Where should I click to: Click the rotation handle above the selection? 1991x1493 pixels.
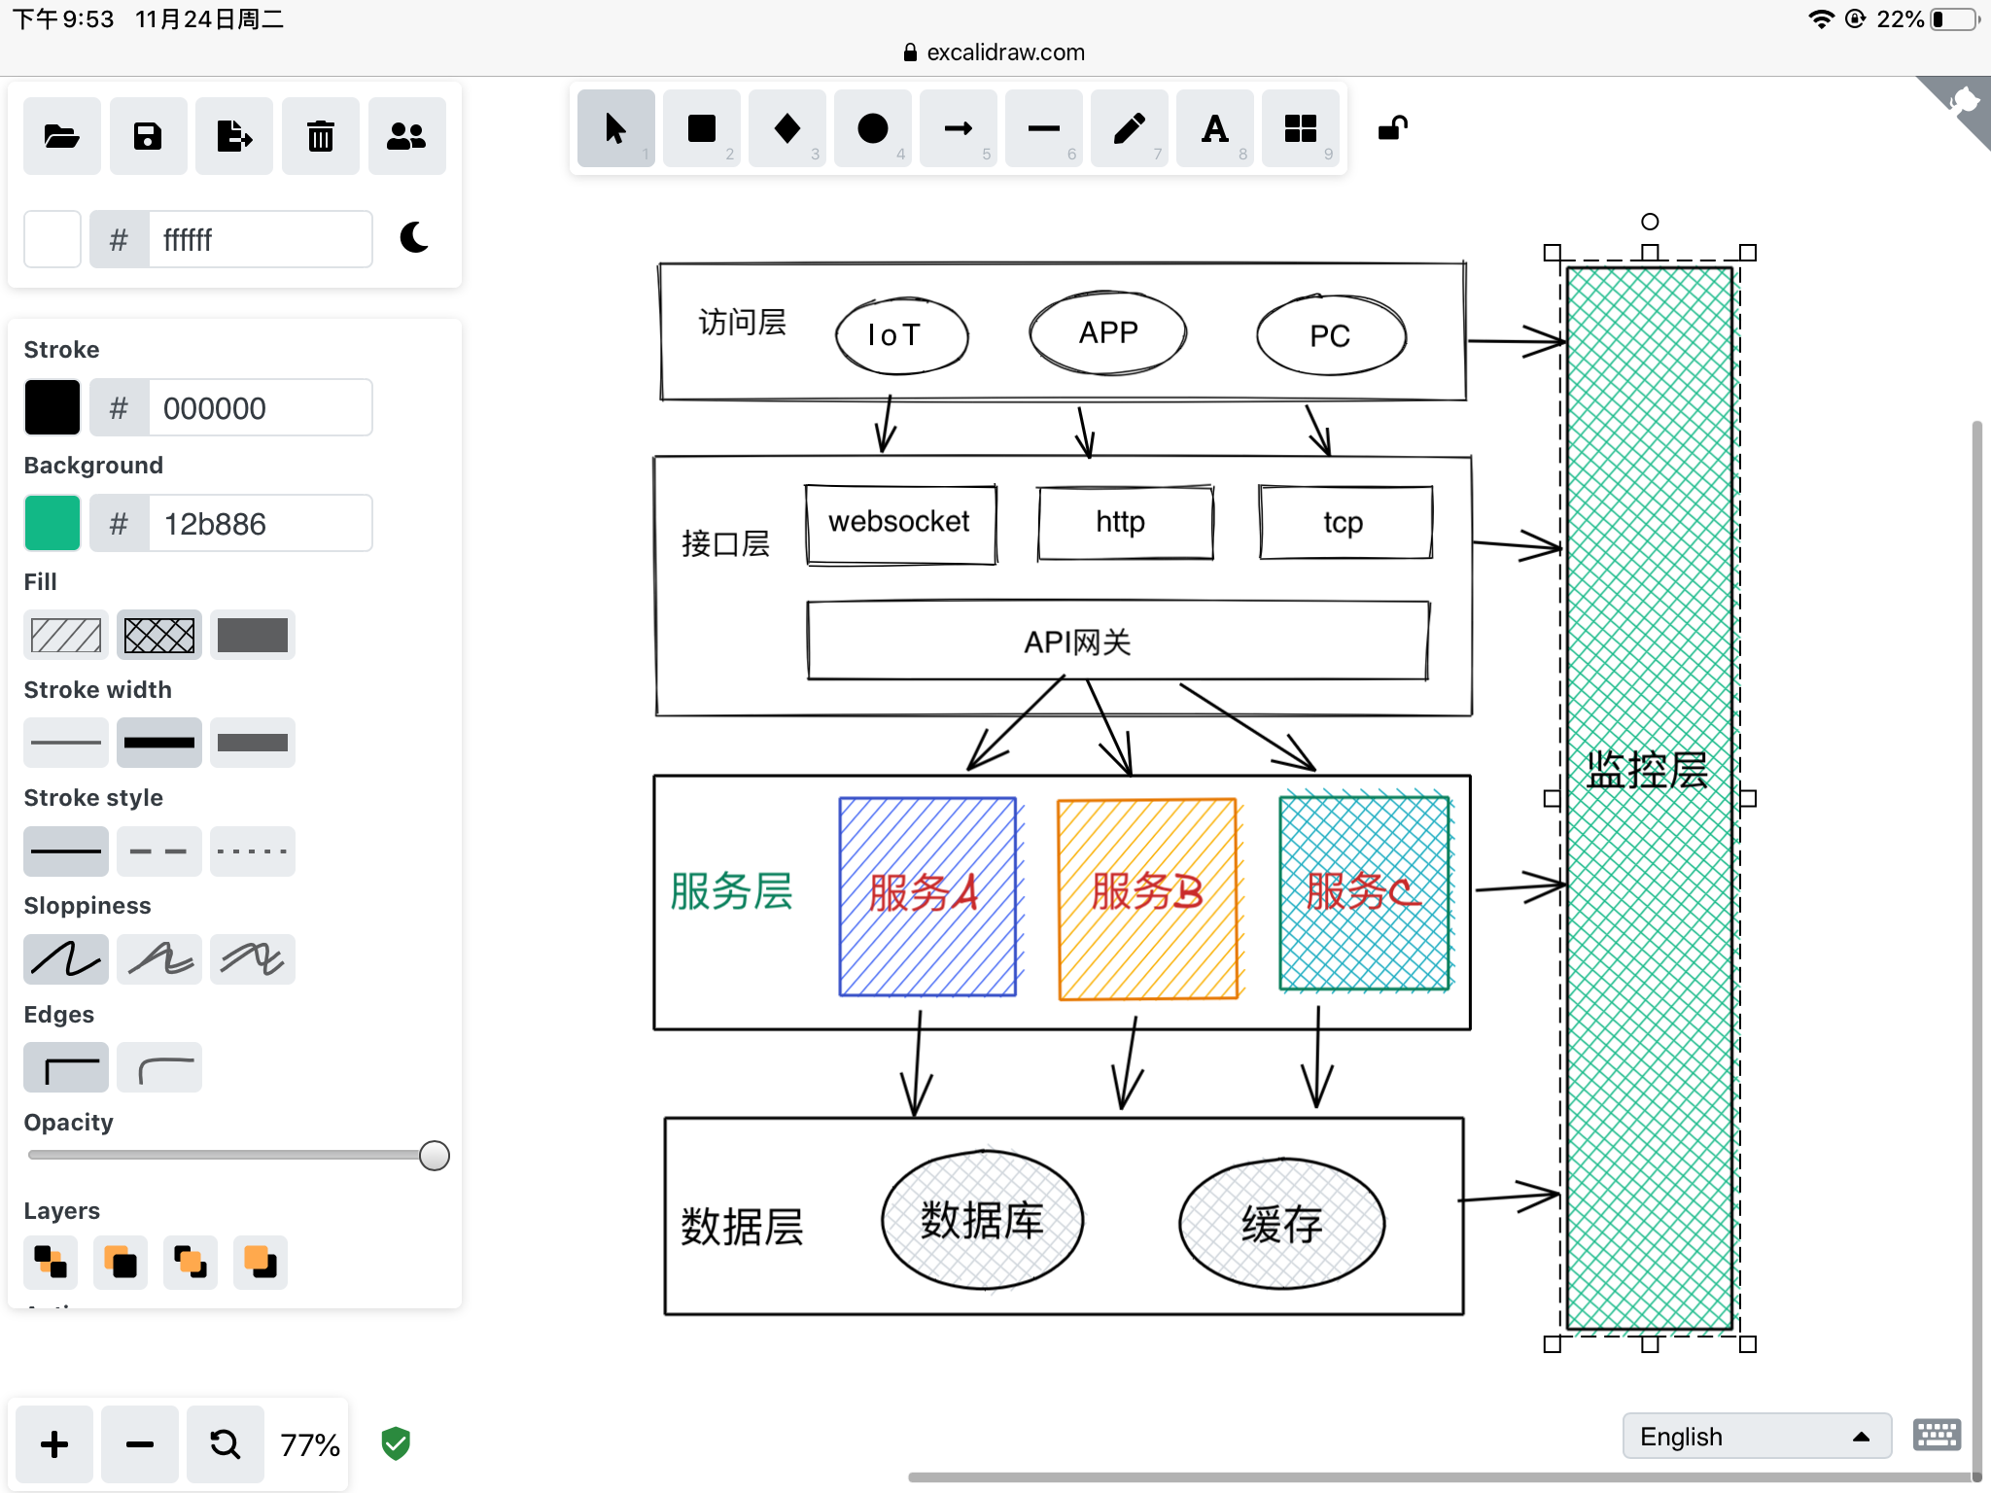(1650, 222)
